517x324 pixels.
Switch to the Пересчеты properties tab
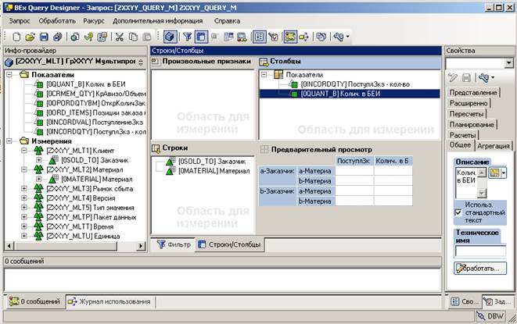pos(466,114)
